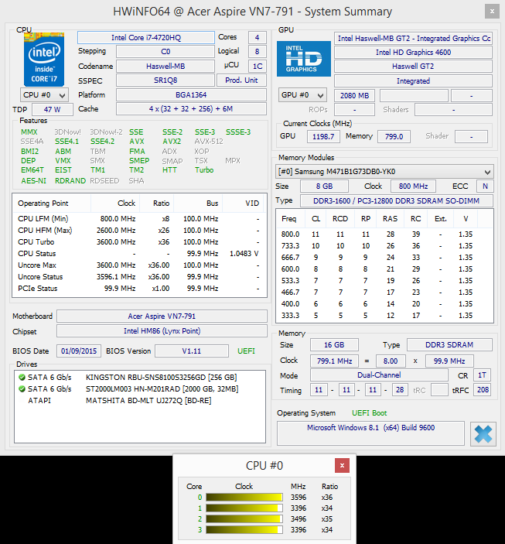Image resolution: width=505 pixels, height=544 pixels.
Task: Click the Intel HD Graphics 4600 field
Action: pyautogui.click(x=413, y=53)
